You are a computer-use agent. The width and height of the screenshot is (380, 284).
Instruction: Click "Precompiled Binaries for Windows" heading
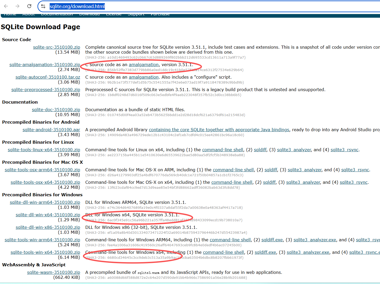tap(42, 195)
